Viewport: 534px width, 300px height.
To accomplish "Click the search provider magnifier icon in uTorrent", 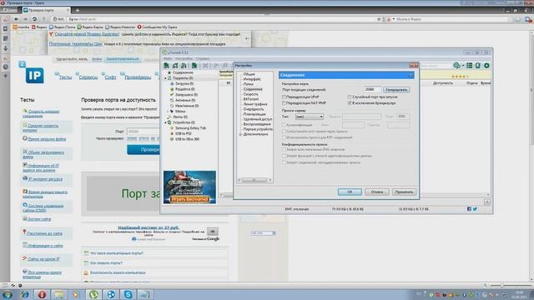I will (456, 65).
